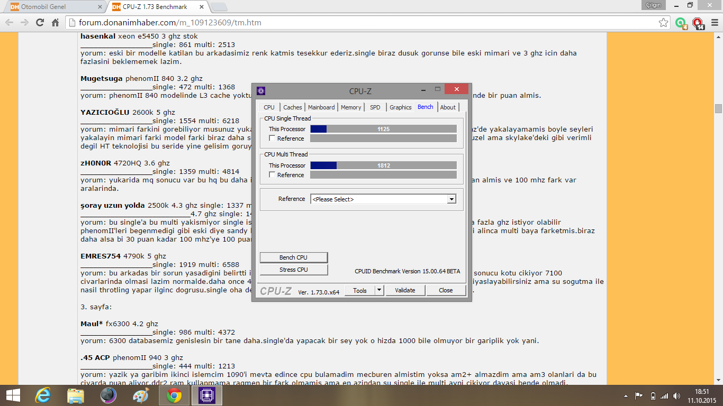Open File Explorer from taskbar
The image size is (723, 406).
[x=76, y=395]
